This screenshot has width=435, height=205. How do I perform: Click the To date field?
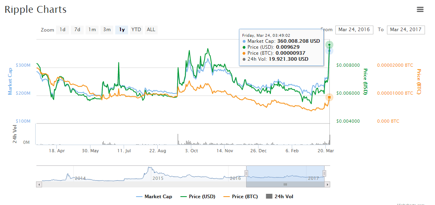(x=405, y=30)
